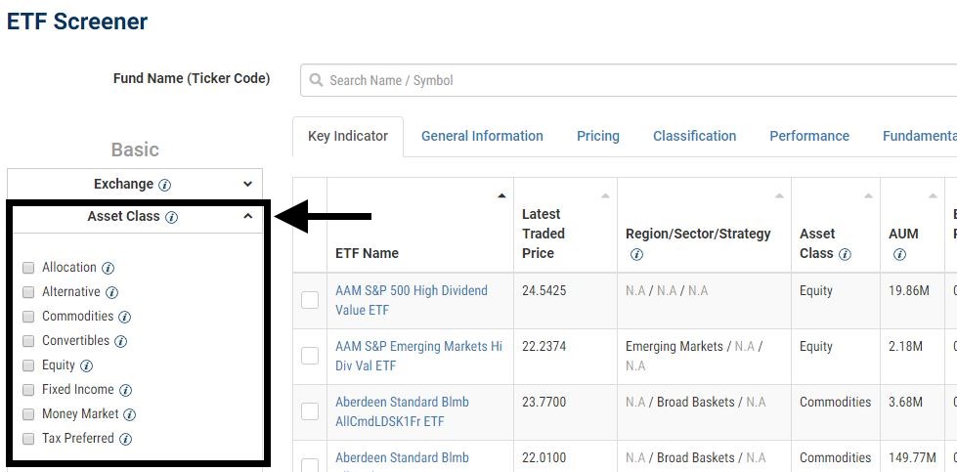Image resolution: width=957 pixels, height=472 pixels.
Task: Open the Performance tab
Action: tap(808, 136)
